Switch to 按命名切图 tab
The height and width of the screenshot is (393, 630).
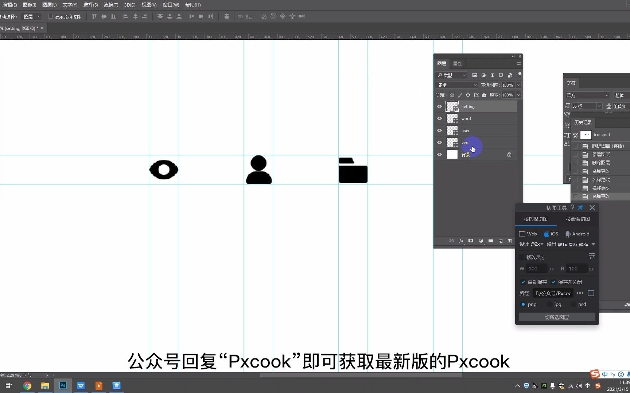click(x=578, y=219)
